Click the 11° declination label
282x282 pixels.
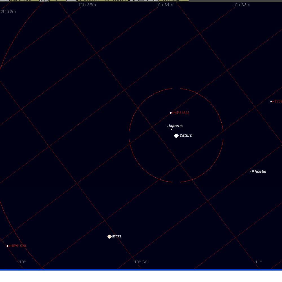pyautogui.click(x=259, y=262)
